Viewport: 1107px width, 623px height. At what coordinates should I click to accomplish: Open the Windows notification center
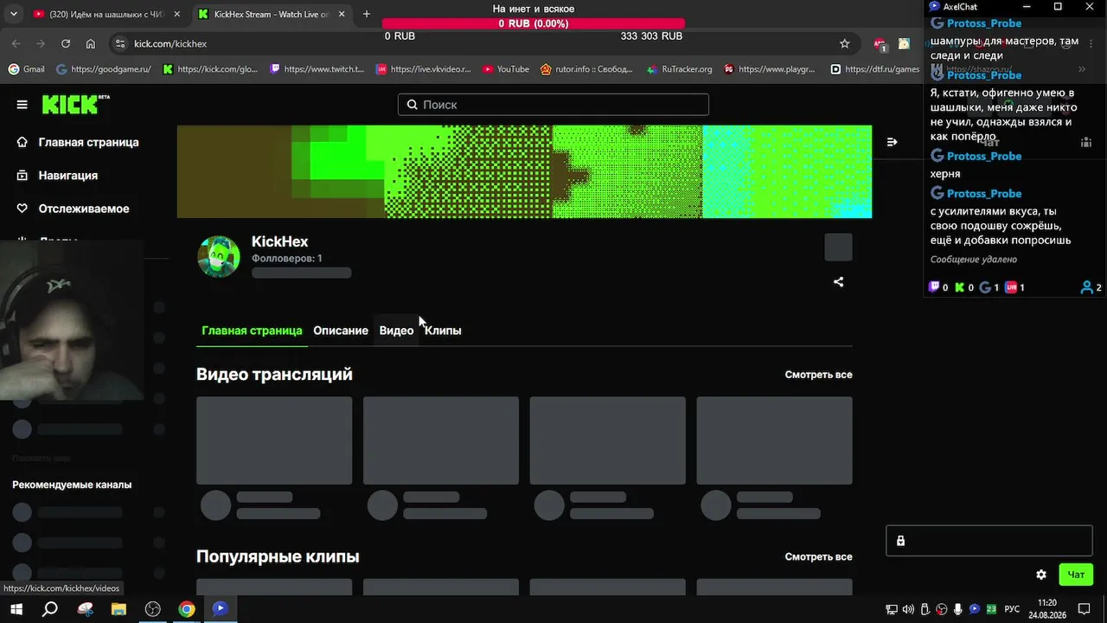1084,609
